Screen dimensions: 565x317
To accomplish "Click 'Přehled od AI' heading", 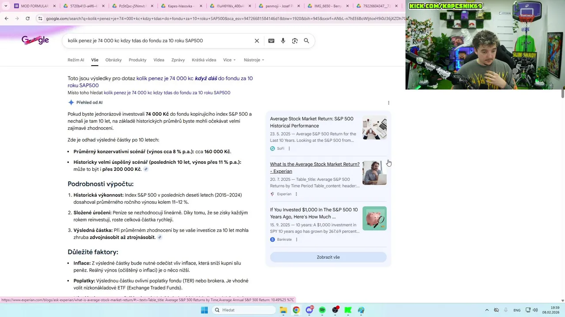I will (89, 103).
